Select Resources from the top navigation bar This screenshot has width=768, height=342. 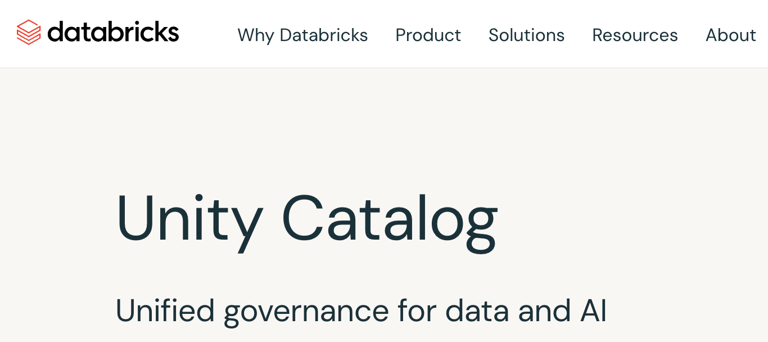click(635, 35)
